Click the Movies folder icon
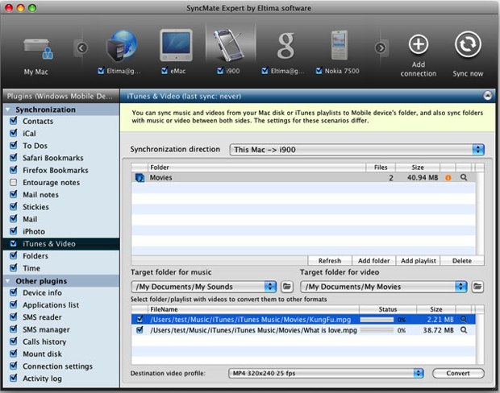The width and height of the screenshot is (500, 393). tap(140, 178)
